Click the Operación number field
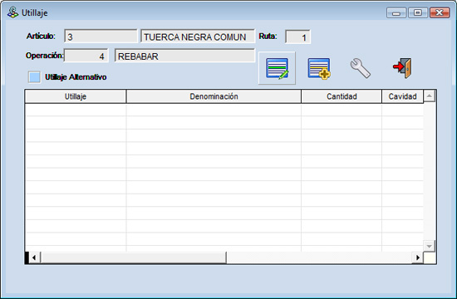Screen dimensions: 457x299 86,56
